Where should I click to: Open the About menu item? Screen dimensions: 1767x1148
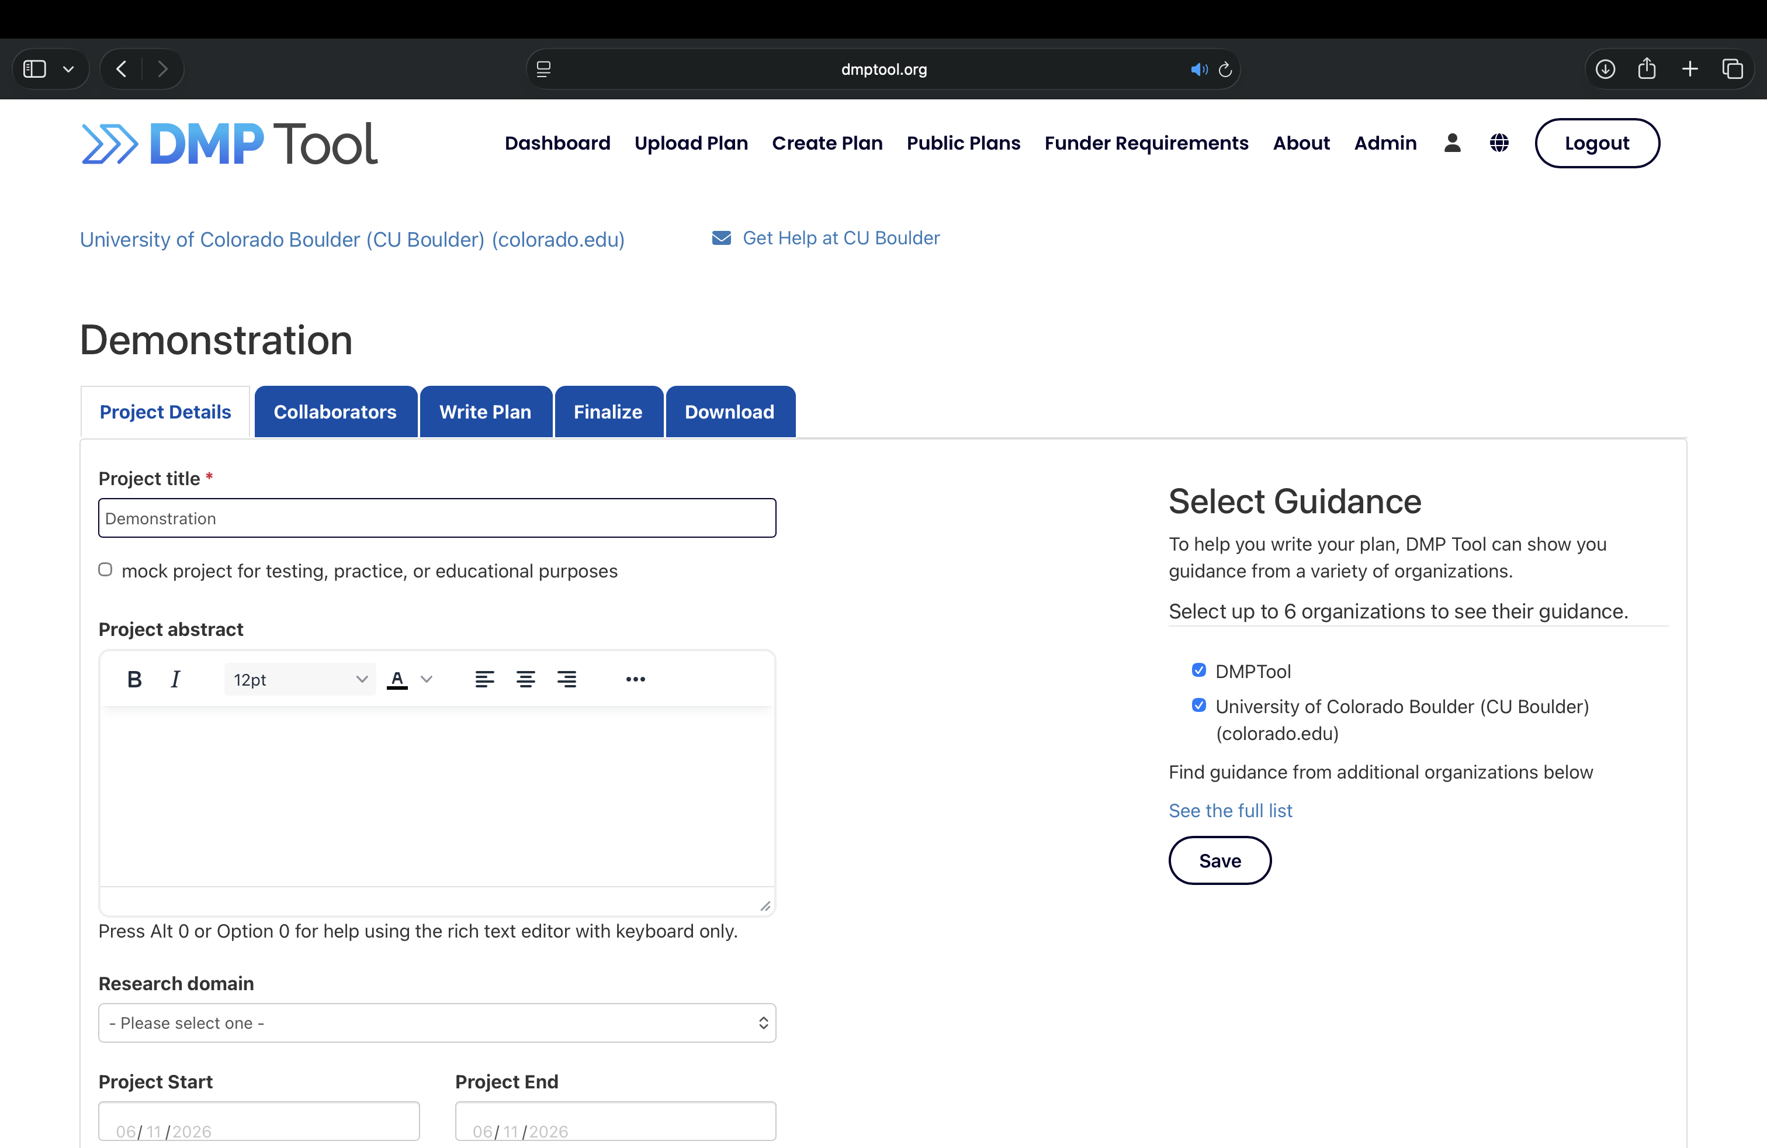[x=1301, y=143]
